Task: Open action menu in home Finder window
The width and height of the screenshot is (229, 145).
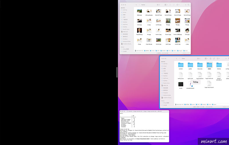Action: point(178,5)
